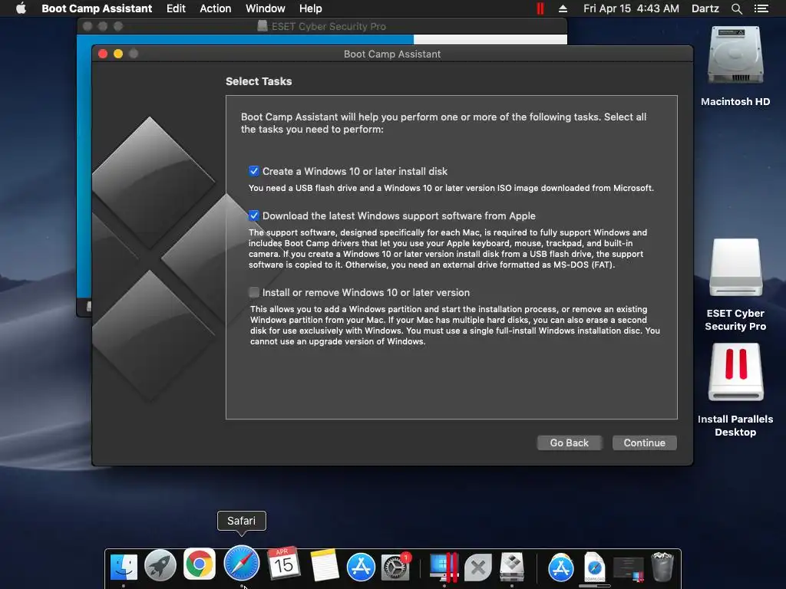Open the Action menu

click(216, 8)
